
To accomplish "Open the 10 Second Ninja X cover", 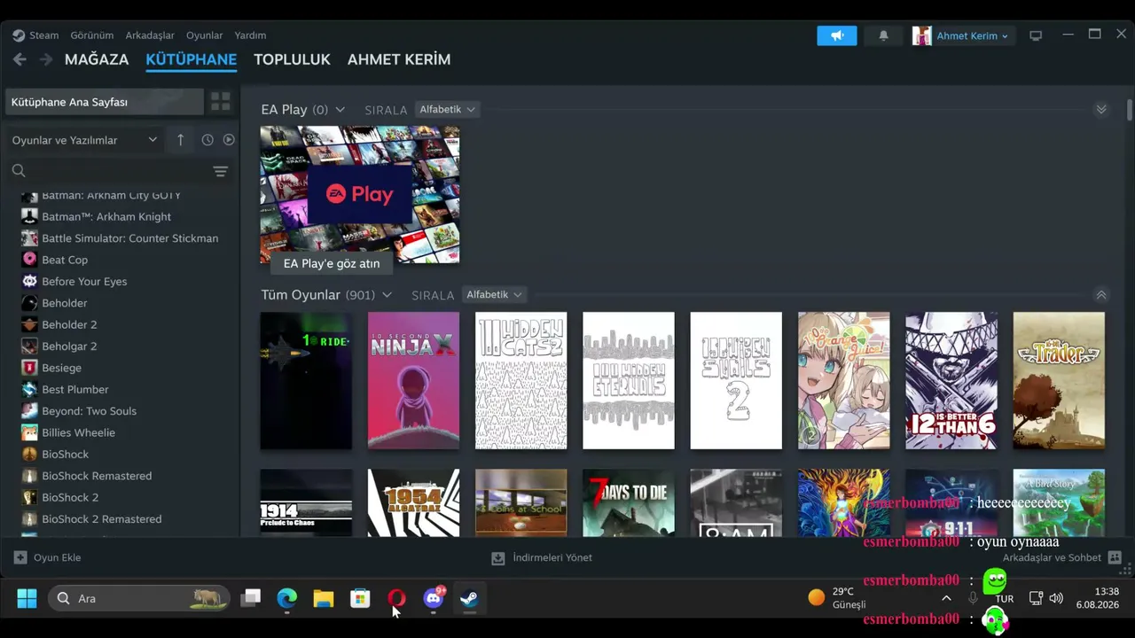I will 414,380.
